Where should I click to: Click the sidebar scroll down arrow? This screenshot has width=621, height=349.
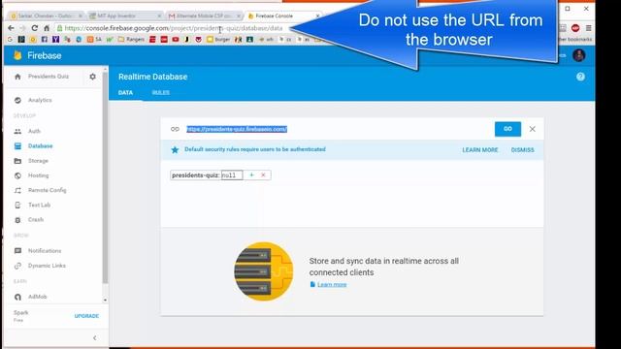click(105, 300)
